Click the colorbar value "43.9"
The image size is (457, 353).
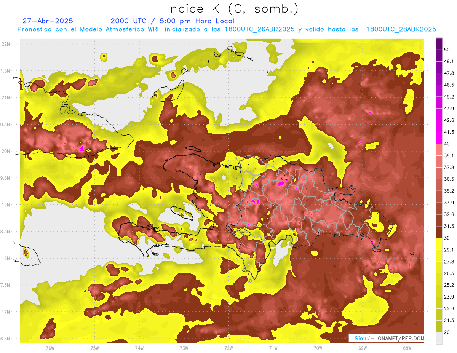click(449, 109)
